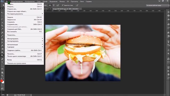This screenshot has width=170, height=96.
Task: Select the Healing Brush tool
Action: [x=2, y=33]
